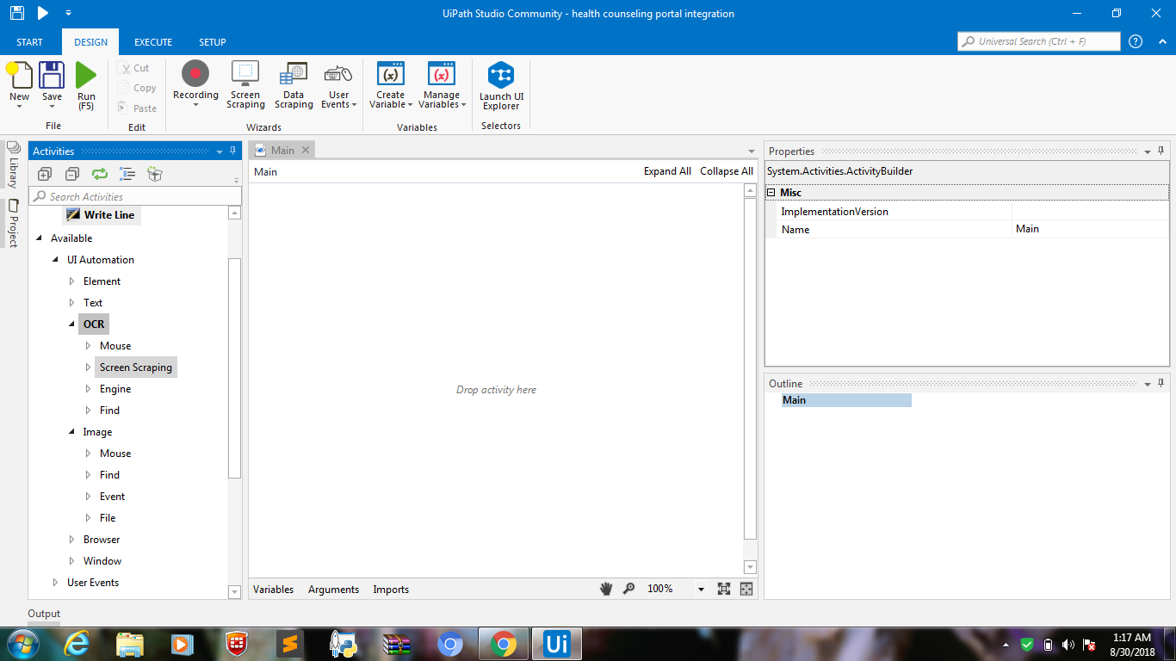Click Collapse All in designer

(727, 171)
